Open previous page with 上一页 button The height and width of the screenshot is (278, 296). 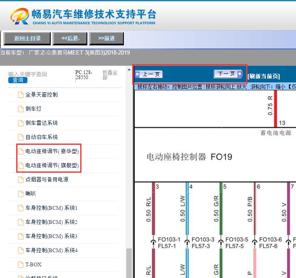pos(149,74)
